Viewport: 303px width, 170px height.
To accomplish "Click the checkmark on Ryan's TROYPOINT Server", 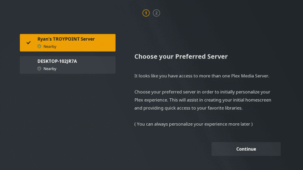I will 28,42.
